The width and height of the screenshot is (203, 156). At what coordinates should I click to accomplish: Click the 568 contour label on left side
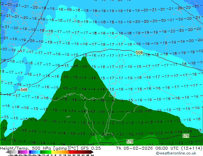click(x=24, y=89)
